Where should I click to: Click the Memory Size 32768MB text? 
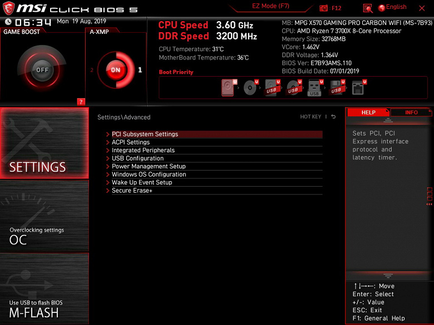tap(314, 39)
